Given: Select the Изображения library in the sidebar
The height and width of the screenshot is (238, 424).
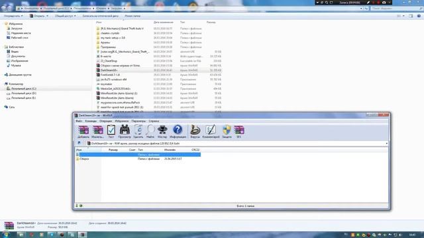Looking at the screenshot, I should [x=19, y=61].
